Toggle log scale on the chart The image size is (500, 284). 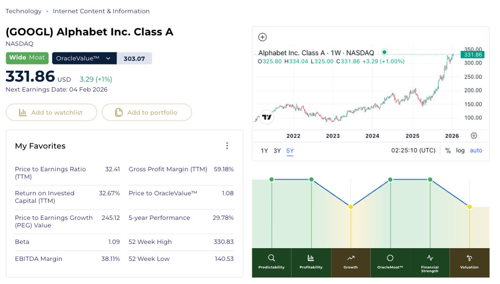tap(460, 151)
